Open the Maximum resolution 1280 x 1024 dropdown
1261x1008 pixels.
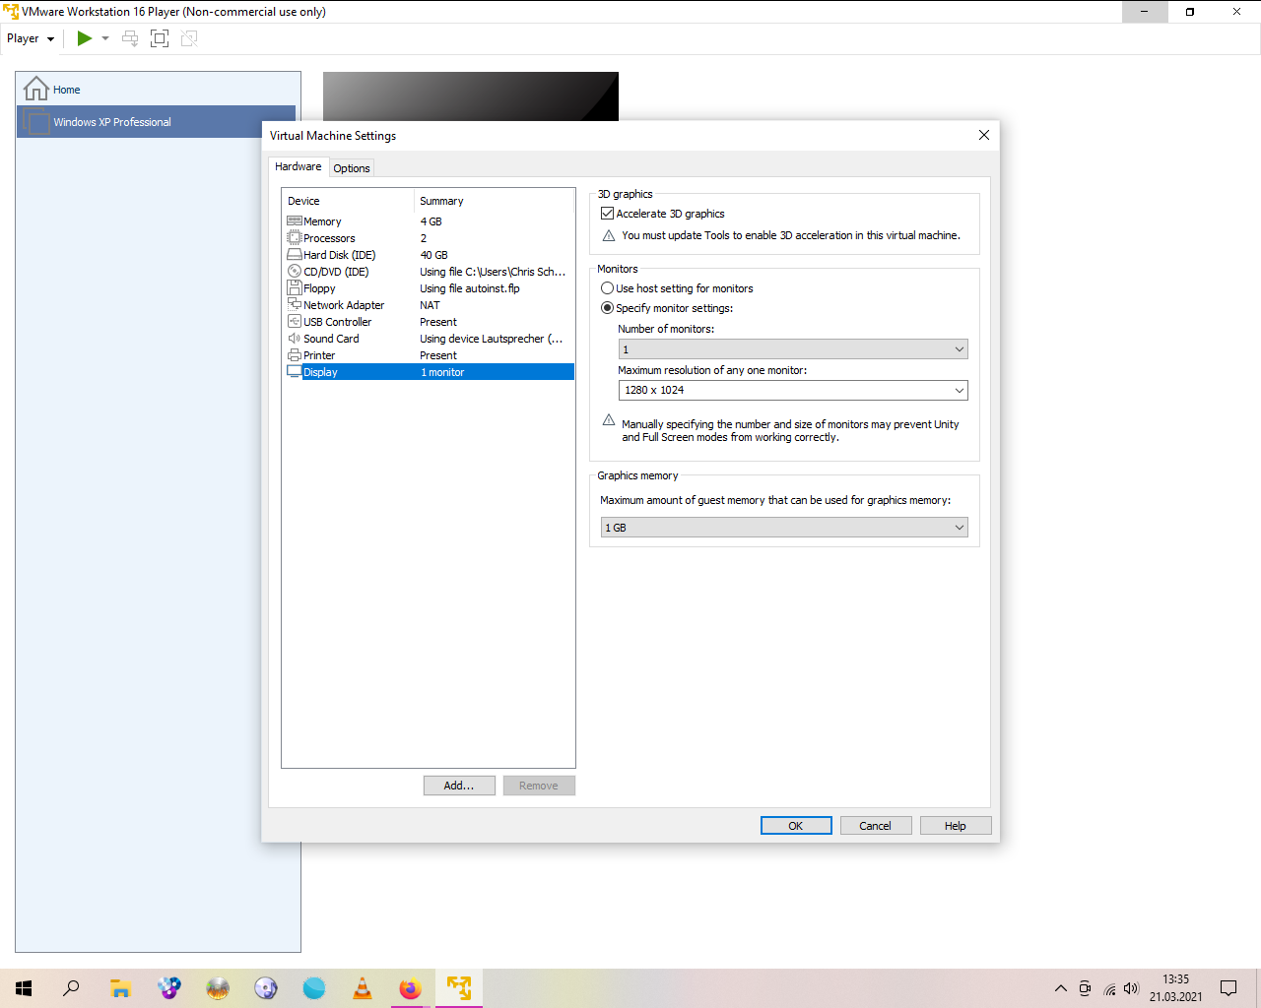(x=793, y=391)
